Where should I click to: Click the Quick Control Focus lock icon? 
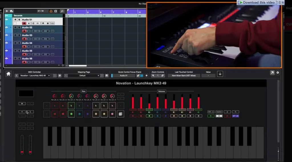[x=138, y=76]
